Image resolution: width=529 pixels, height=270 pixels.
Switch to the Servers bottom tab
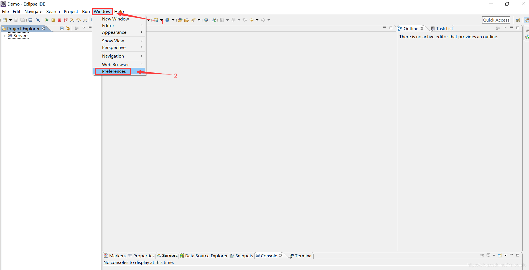click(167, 256)
